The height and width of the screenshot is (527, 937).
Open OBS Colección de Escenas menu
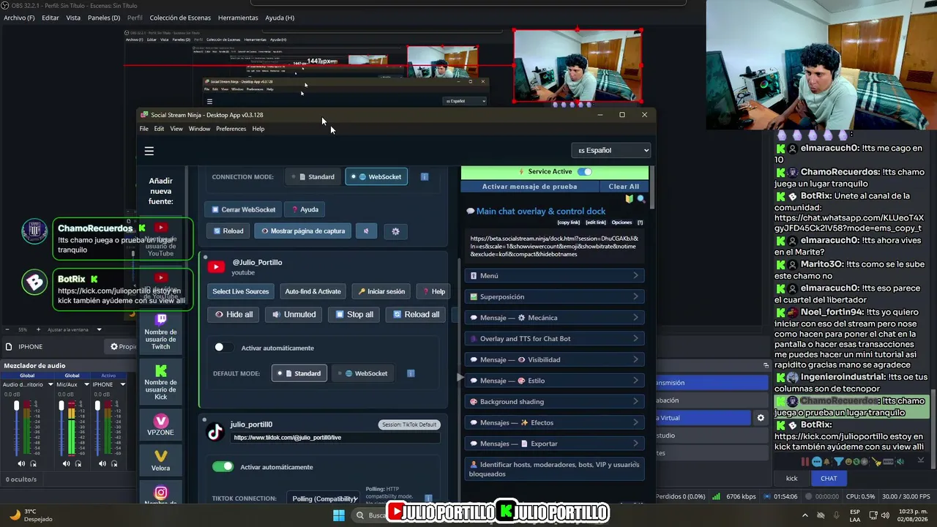180,18
